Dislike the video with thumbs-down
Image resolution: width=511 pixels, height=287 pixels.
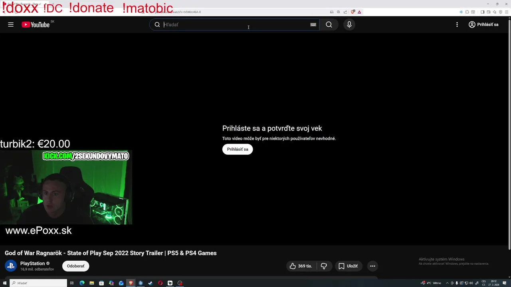click(x=324, y=266)
